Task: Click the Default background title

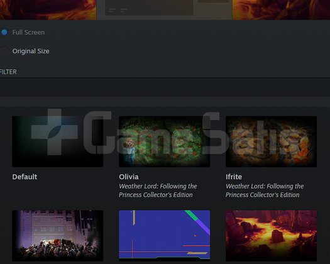Action: point(25,177)
